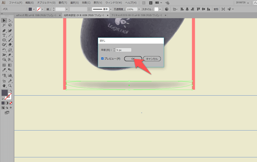The image size is (257, 162).
Task: Select the Mesh tool
Action: (x=4, y=65)
